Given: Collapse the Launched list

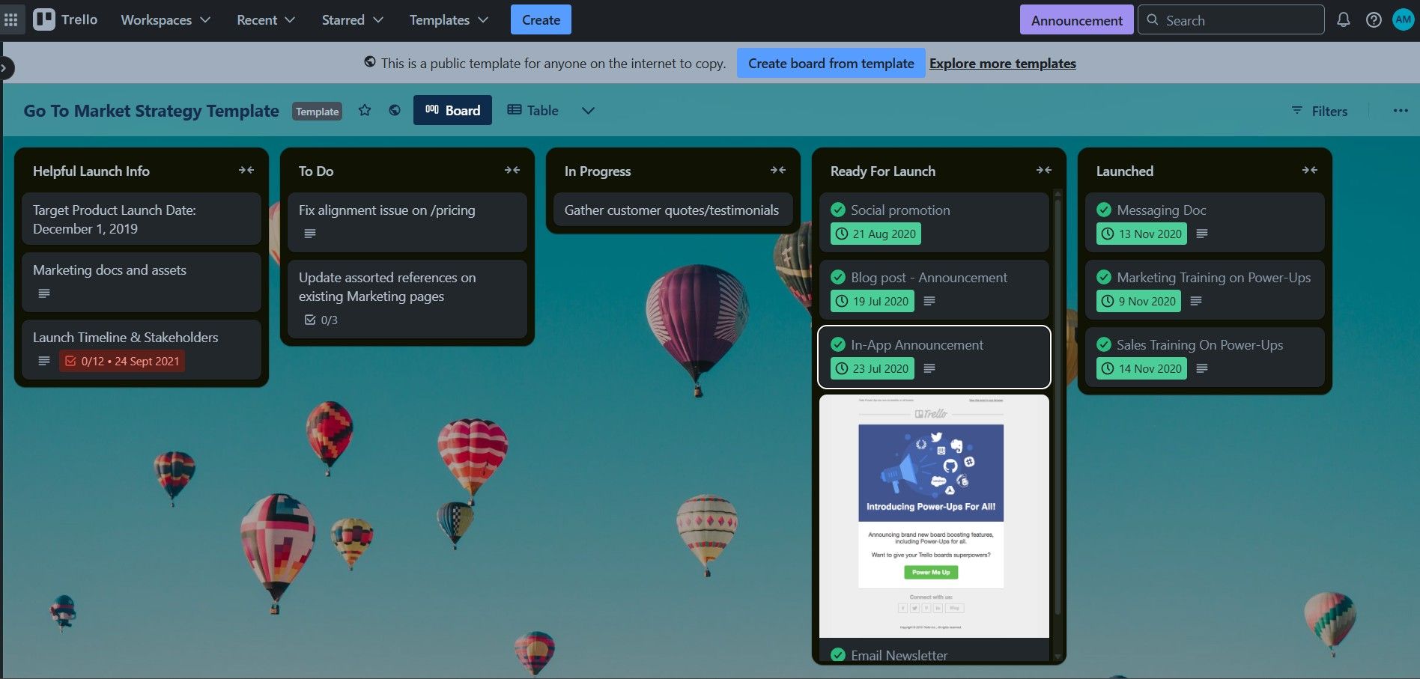Looking at the screenshot, I should [x=1310, y=171].
